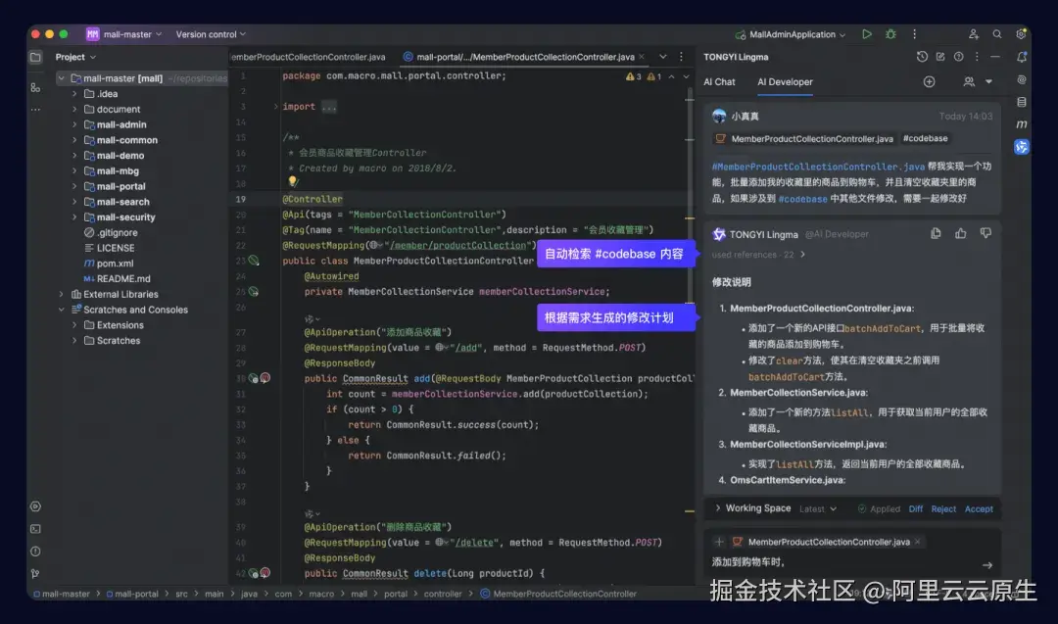The height and width of the screenshot is (624, 1058).
Task: Open more run actions menu in top toolbar
Action: tap(914, 33)
